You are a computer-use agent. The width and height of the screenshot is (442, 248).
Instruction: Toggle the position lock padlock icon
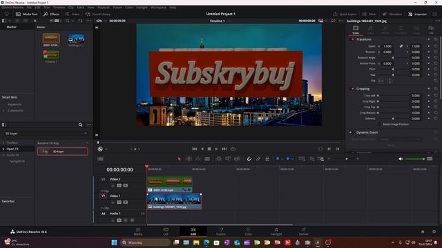click(x=267, y=159)
